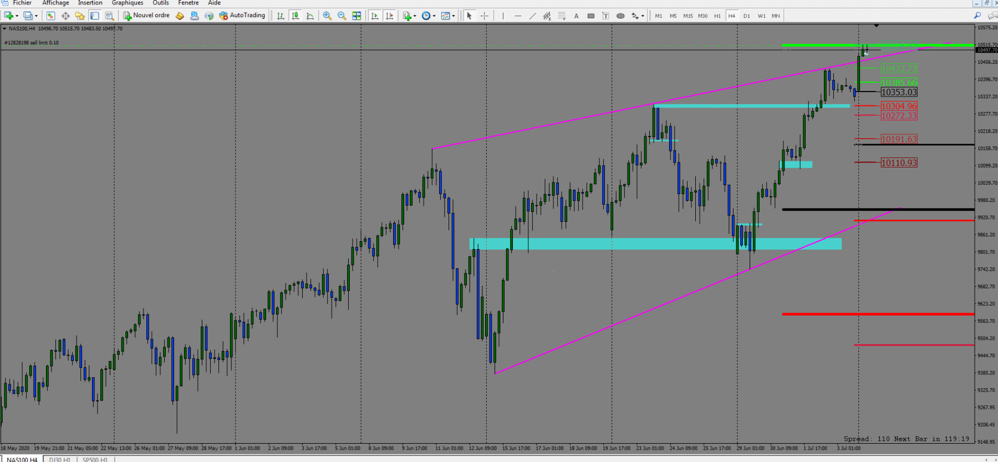Expand the periods clock dropdown arrow
998x462 pixels.
pyautogui.click(x=434, y=16)
